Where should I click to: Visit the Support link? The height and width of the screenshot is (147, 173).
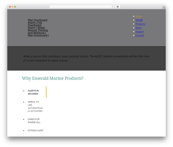point(139,32)
